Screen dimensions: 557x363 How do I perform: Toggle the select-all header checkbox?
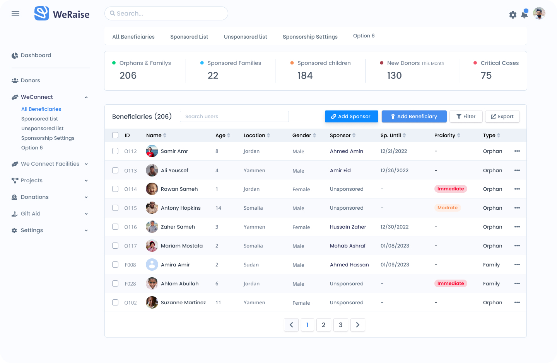point(115,135)
